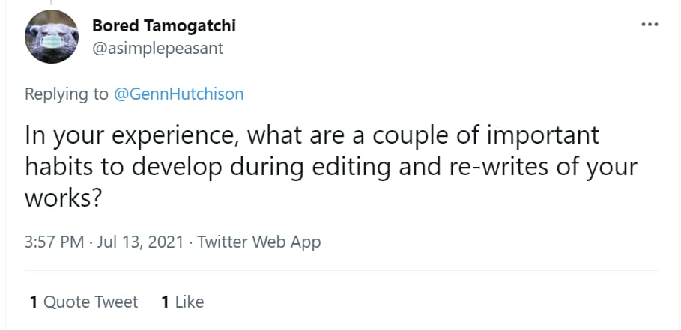Viewport: 681px width, 330px height.
Task: Click the 'Like' count number
Action: pyautogui.click(x=165, y=302)
